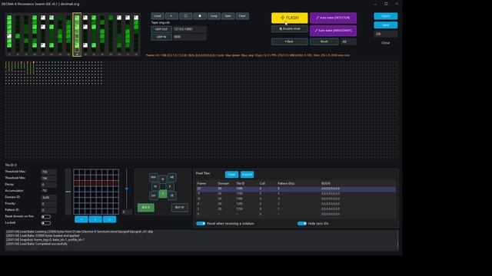Click the yellow FLASH button
Viewport: 492px width, 276px height.
[289, 18]
